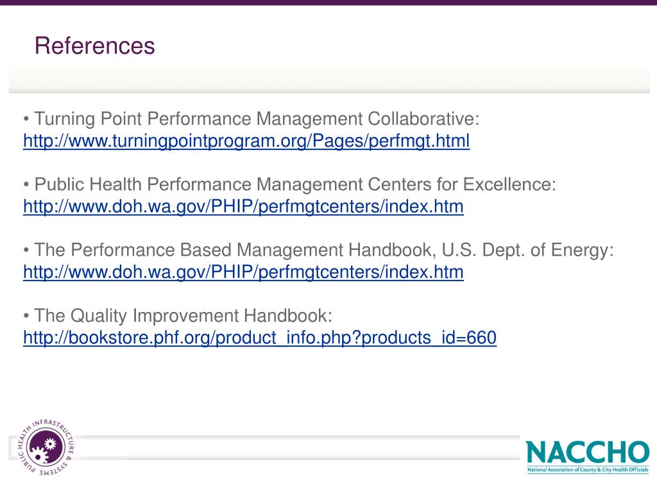Image resolution: width=657 pixels, height=492 pixels.
Task: Open the turningpointprogram.org perfmgt.html link
Action: pyautogui.click(x=246, y=141)
